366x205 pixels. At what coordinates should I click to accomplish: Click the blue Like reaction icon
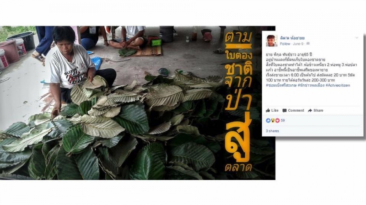[x=268, y=120]
